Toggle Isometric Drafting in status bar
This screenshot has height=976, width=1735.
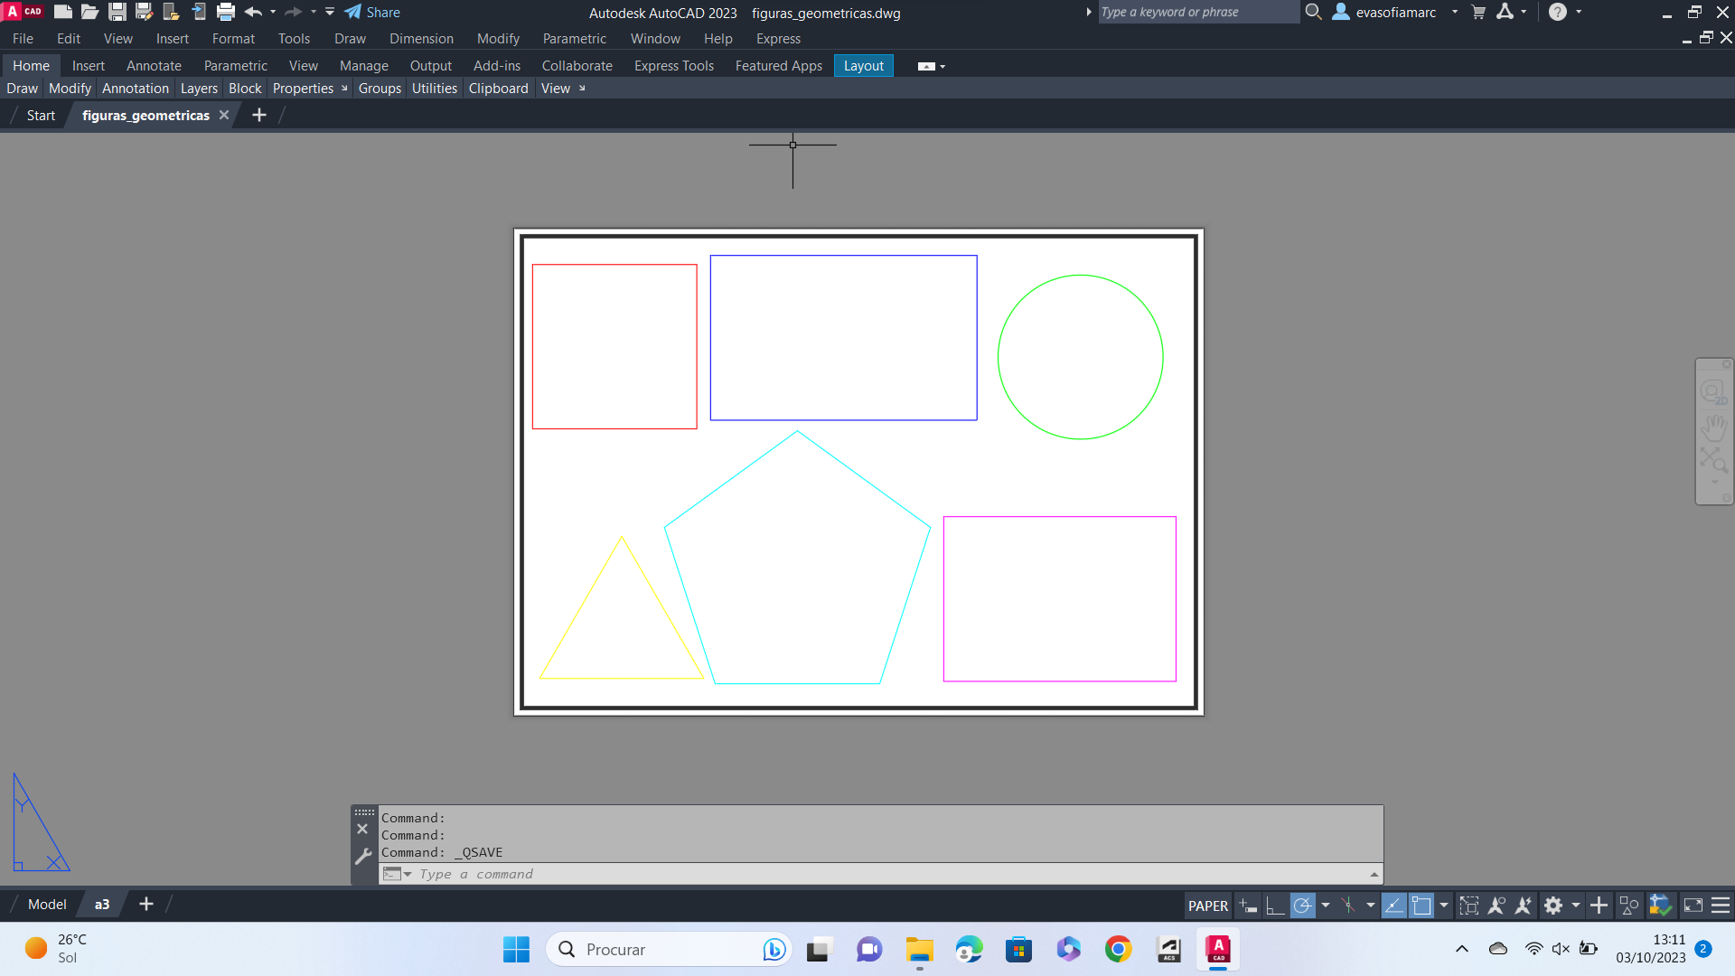1348,906
